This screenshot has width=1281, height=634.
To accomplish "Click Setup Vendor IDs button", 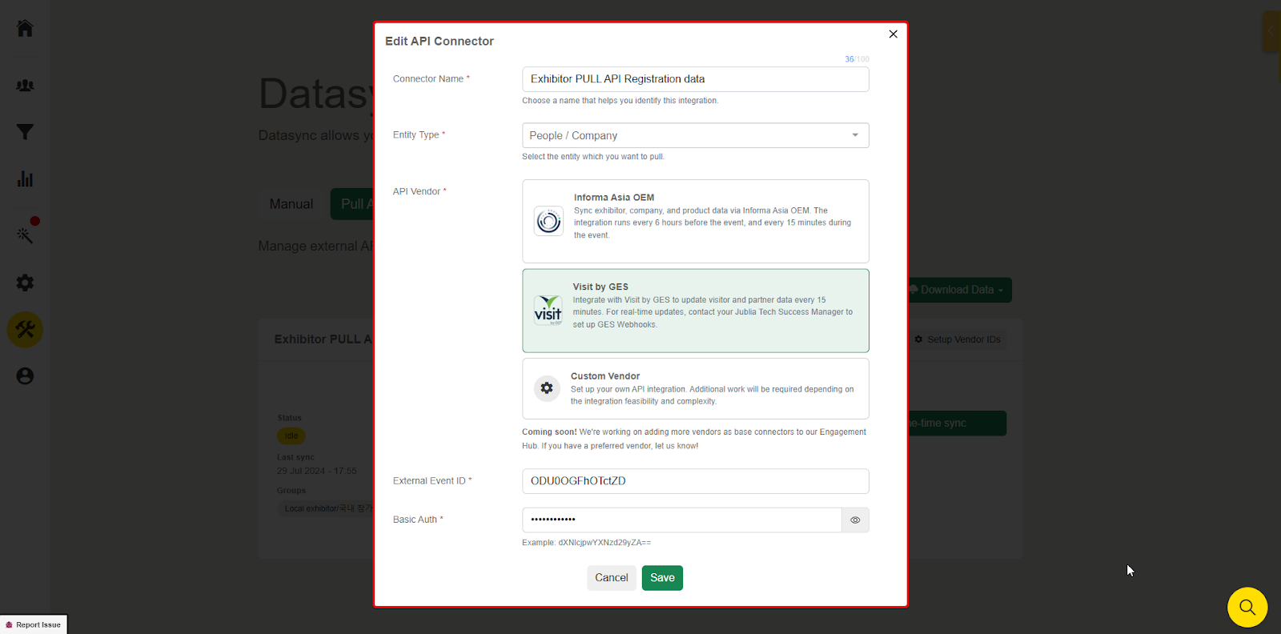I will click(x=958, y=339).
